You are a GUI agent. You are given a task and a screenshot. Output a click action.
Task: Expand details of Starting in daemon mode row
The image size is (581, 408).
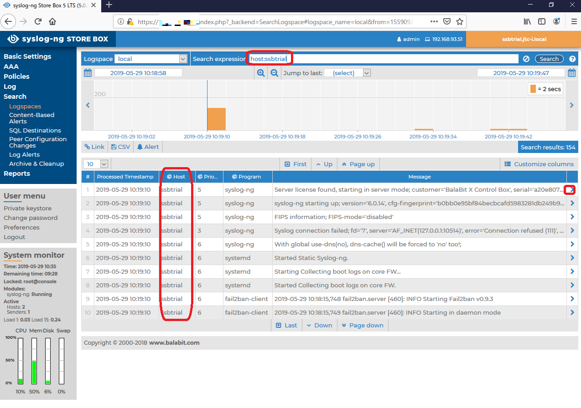point(572,312)
